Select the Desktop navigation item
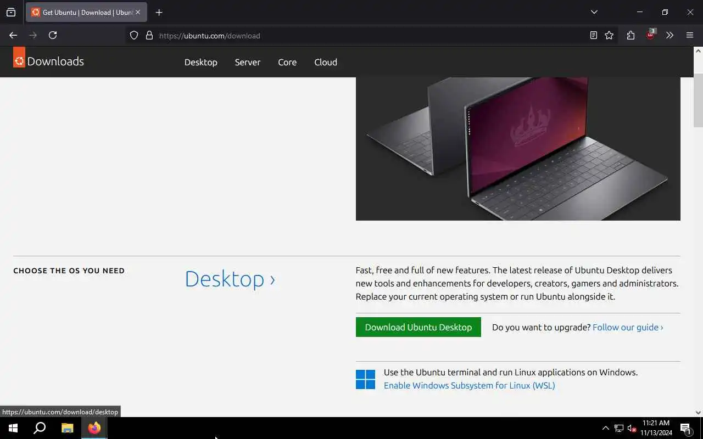This screenshot has height=439, width=703. (x=201, y=62)
